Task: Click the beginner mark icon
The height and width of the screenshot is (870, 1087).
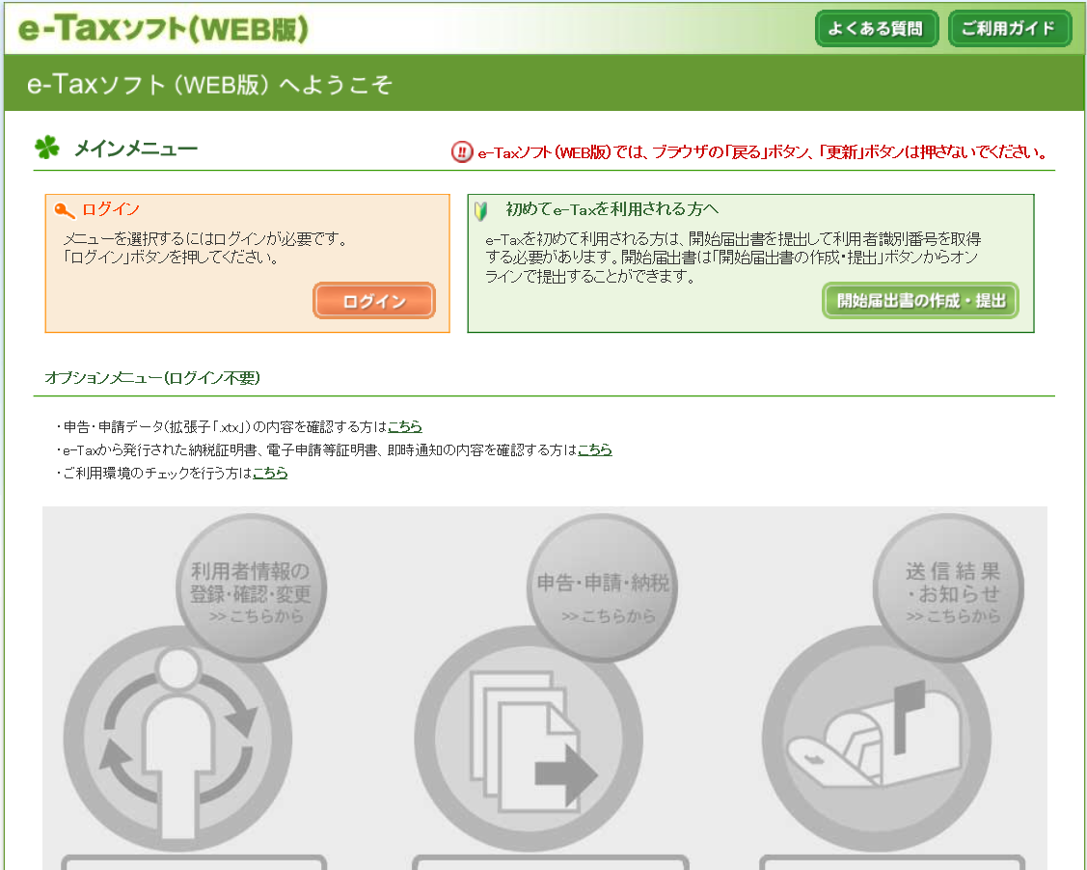Action: (x=481, y=210)
